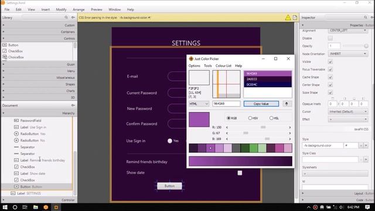
Task: Click the Just Color Picker up-arrow button
Action: point(287,104)
